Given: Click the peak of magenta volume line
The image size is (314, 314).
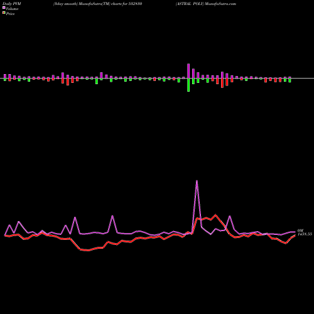Looking at the screenshot, I should click(197, 180).
